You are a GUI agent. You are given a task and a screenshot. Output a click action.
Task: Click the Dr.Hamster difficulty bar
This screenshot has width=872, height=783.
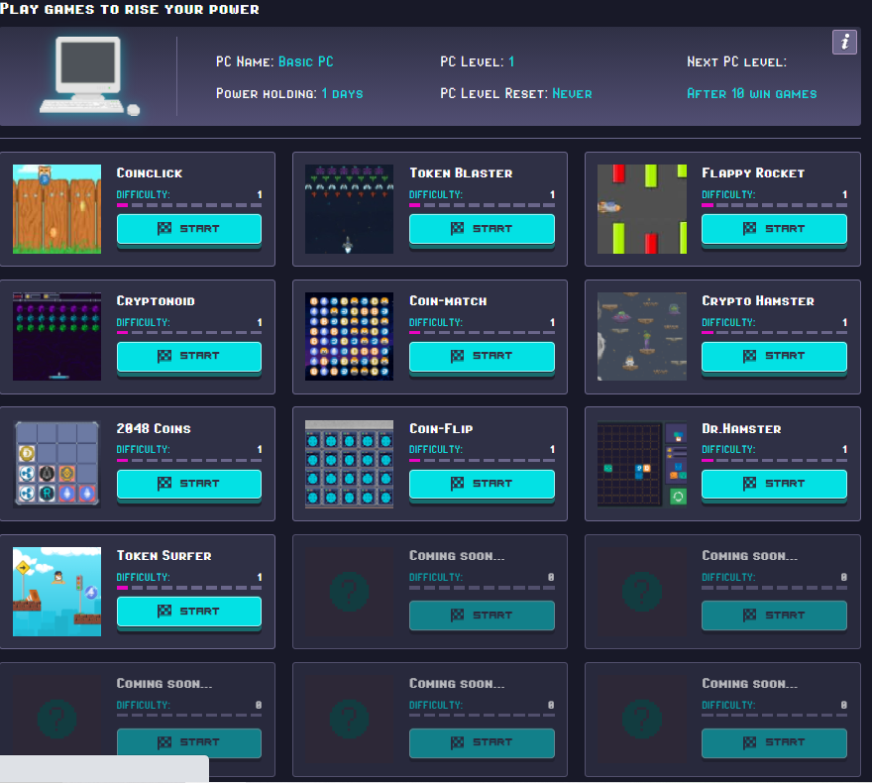point(774,461)
